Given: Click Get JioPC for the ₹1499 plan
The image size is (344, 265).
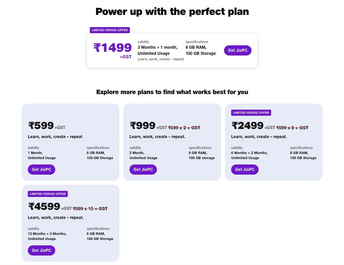Looking at the screenshot, I should click(238, 50).
